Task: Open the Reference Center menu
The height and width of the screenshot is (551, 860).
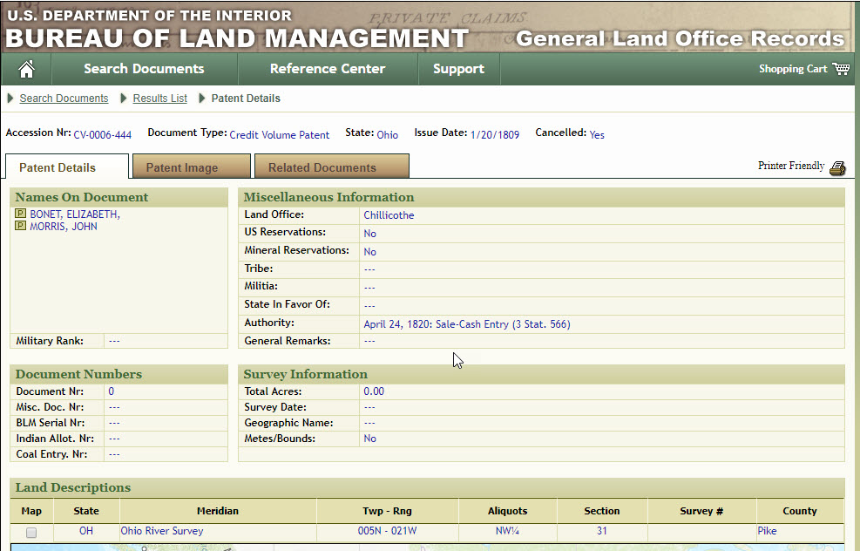Action: coord(328,69)
